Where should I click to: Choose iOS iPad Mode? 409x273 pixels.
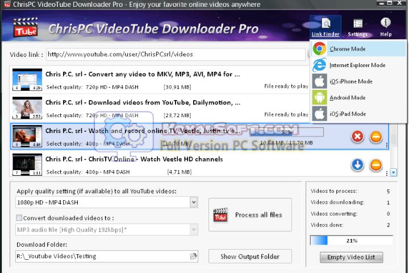pyautogui.click(x=359, y=114)
